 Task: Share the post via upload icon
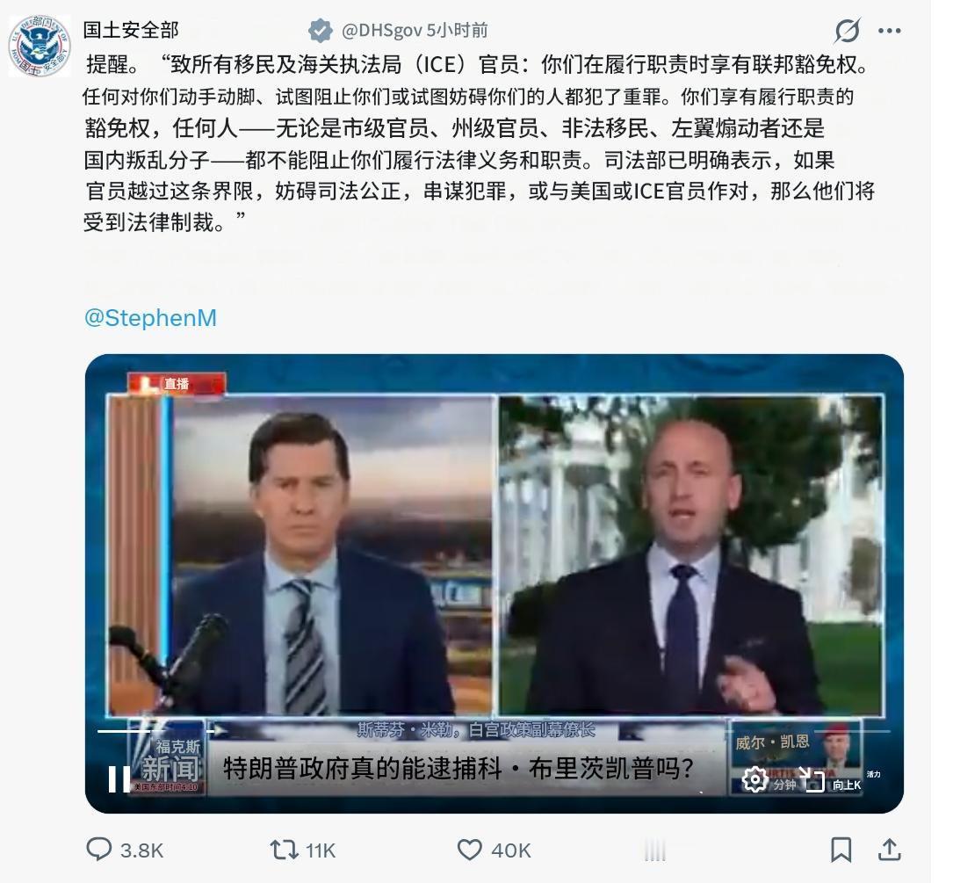click(x=889, y=850)
